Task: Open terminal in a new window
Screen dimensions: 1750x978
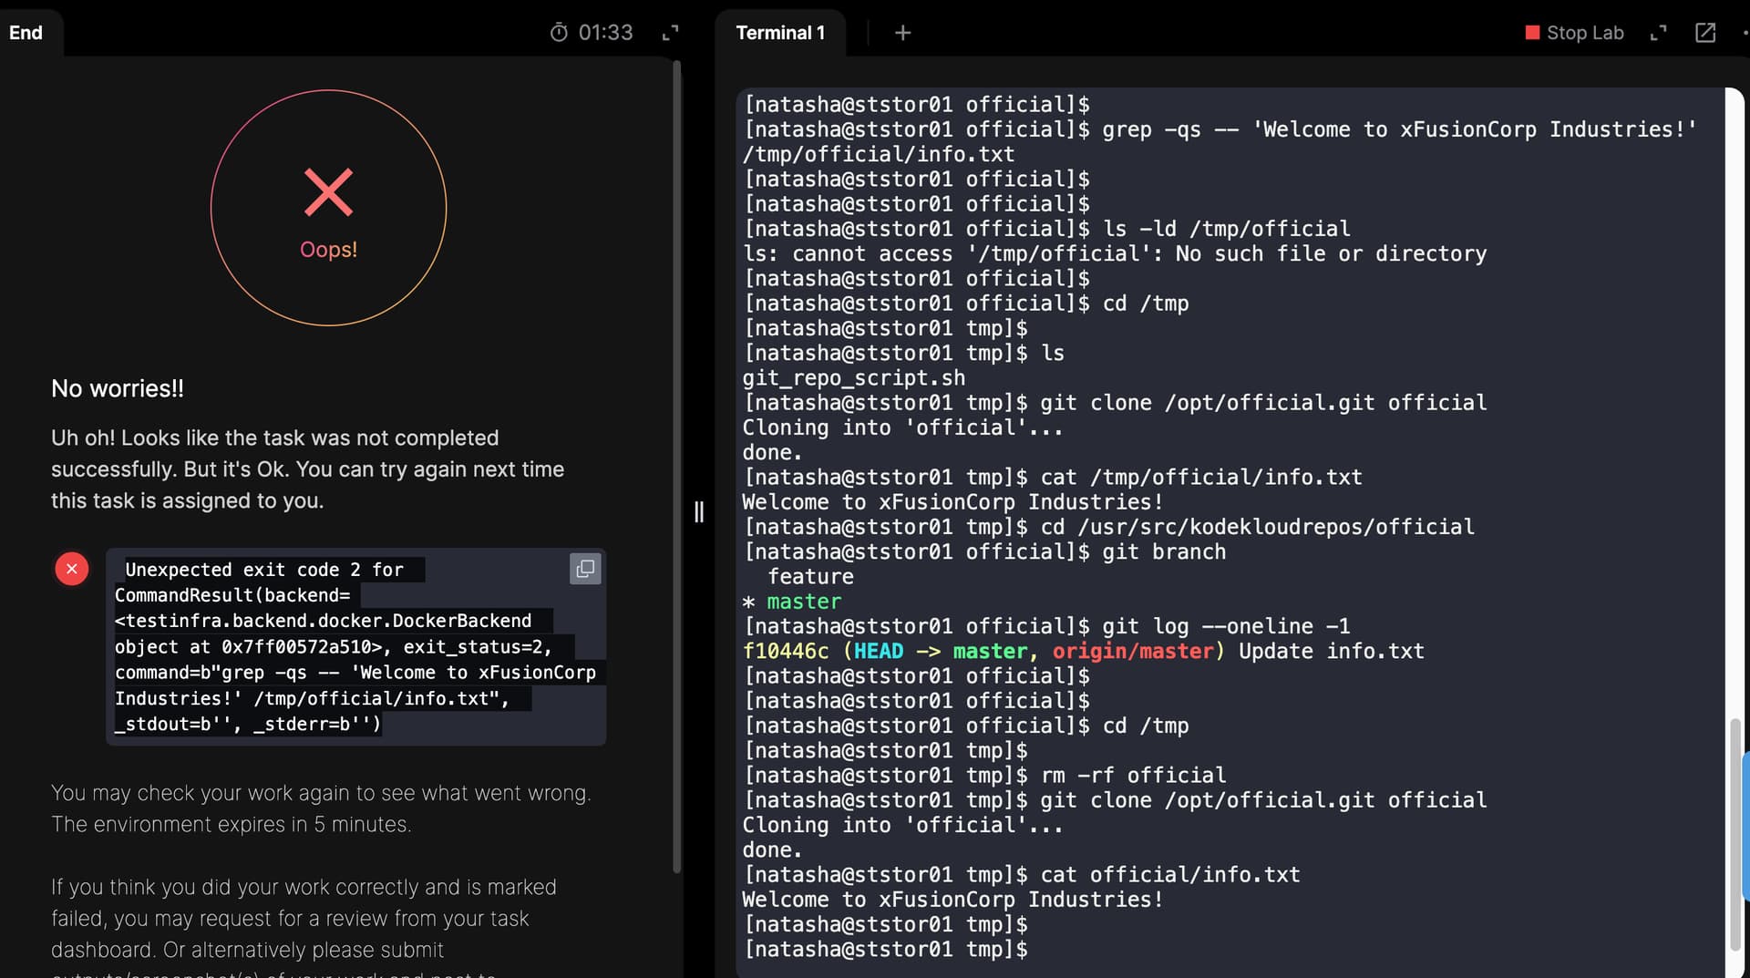Action: point(1704,33)
